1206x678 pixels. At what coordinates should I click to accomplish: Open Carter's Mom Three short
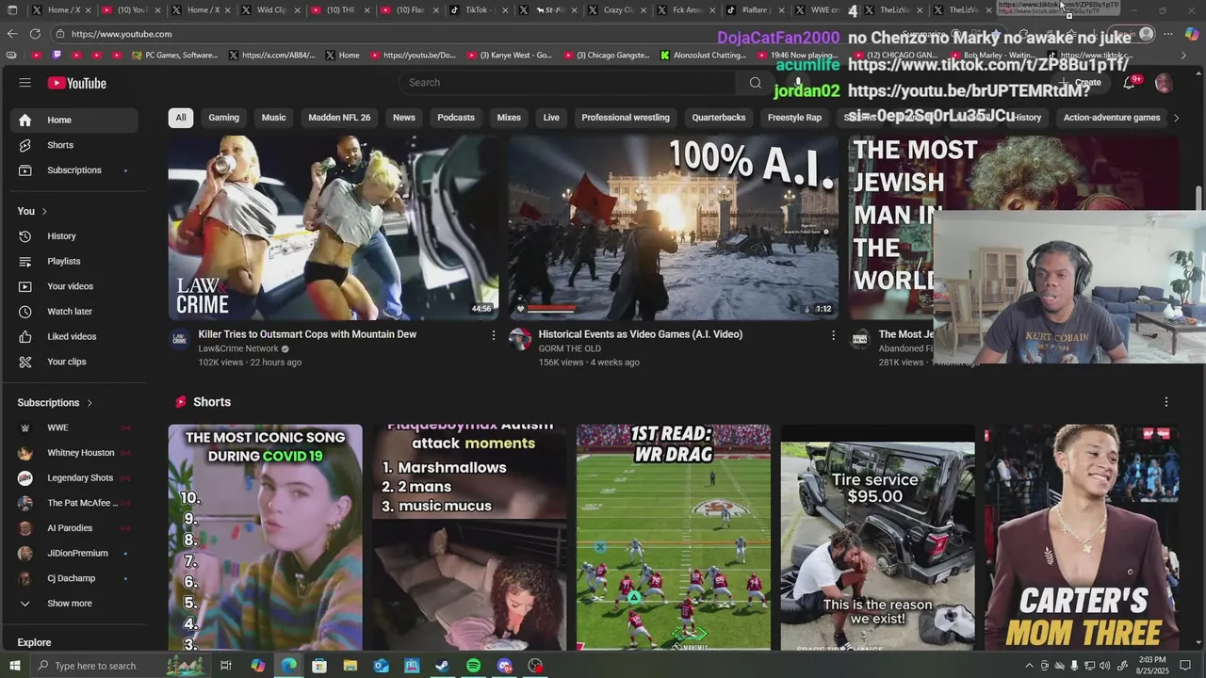[1082, 538]
